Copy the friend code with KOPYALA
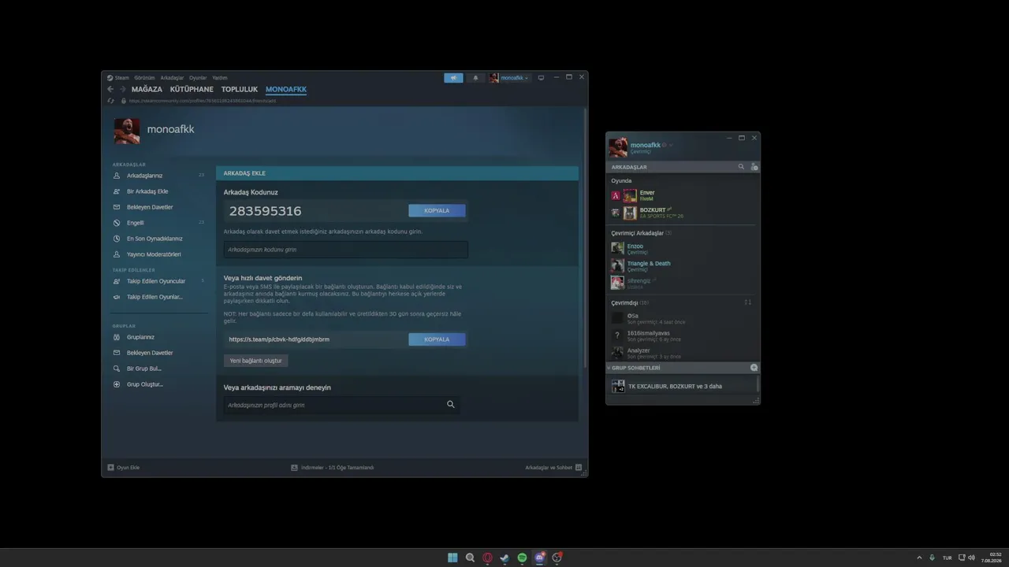 pos(437,211)
